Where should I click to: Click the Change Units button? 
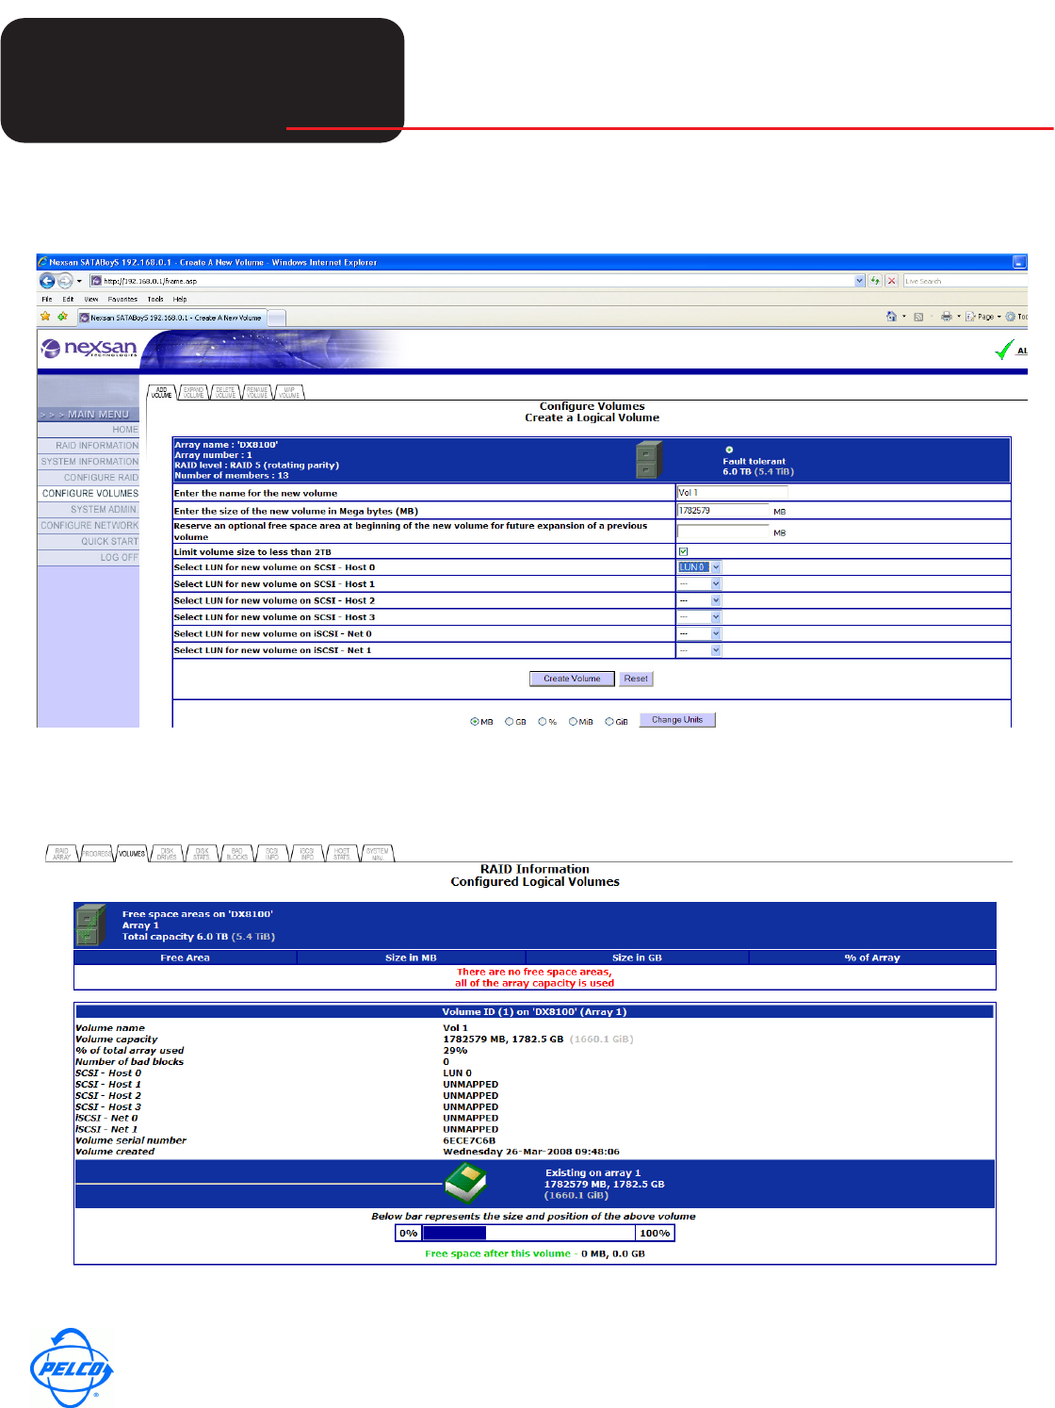click(677, 720)
